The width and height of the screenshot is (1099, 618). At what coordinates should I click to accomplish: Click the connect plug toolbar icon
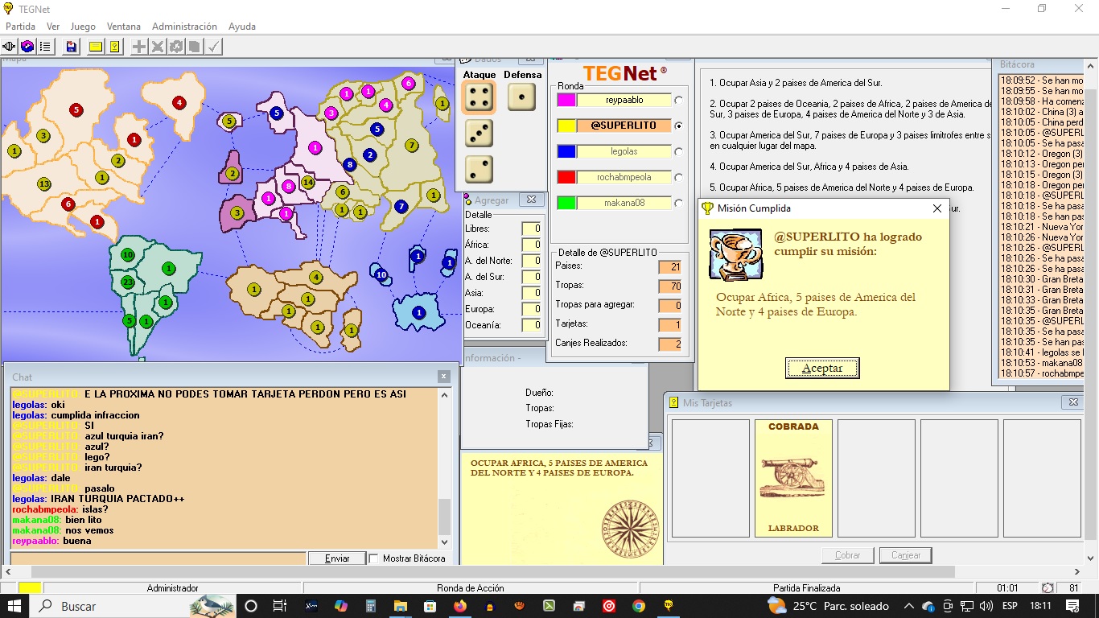[10, 47]
